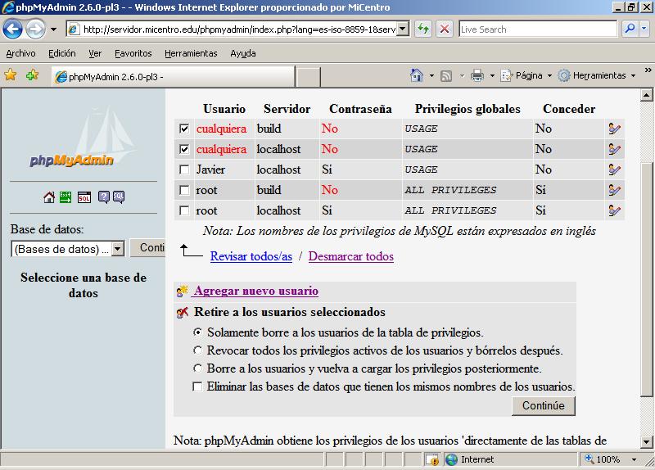This screenshot has width=655, height=470.
Task: Select 'Borre a los usuarios y vuelva a cargar' option
Action: [197, 368]
